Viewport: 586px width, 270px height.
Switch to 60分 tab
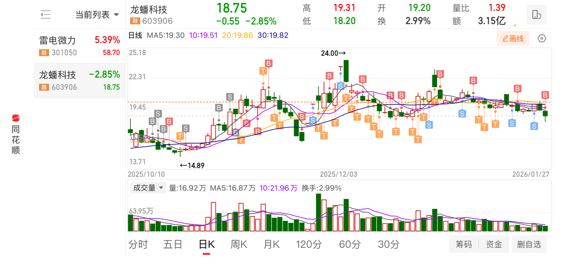pyautogui.click(x=350, y=244)
